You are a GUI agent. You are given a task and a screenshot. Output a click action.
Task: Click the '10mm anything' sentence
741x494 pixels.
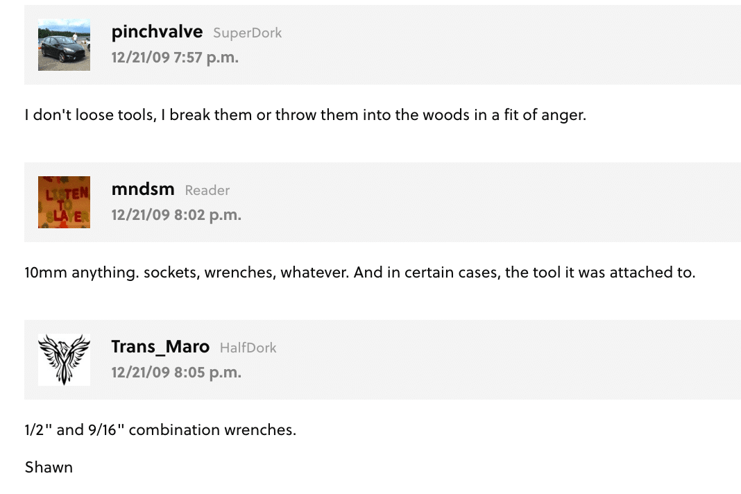coord(82,273)
